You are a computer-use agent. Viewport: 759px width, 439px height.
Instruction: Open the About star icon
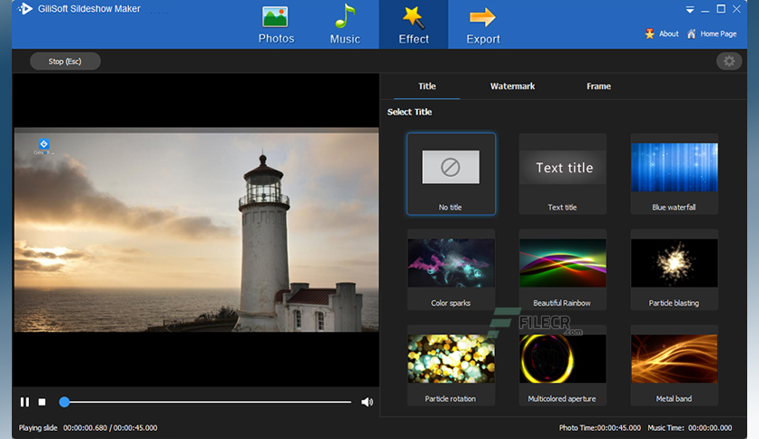650,34
